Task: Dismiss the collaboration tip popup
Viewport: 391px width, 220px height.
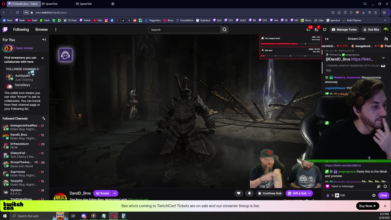Action: coord(42,58)
